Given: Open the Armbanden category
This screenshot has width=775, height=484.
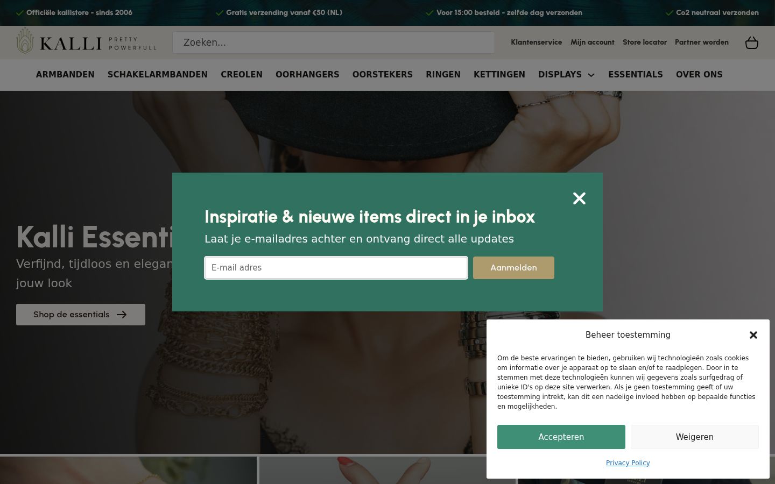Looking at the screenshot, I should tap(65, 75).
